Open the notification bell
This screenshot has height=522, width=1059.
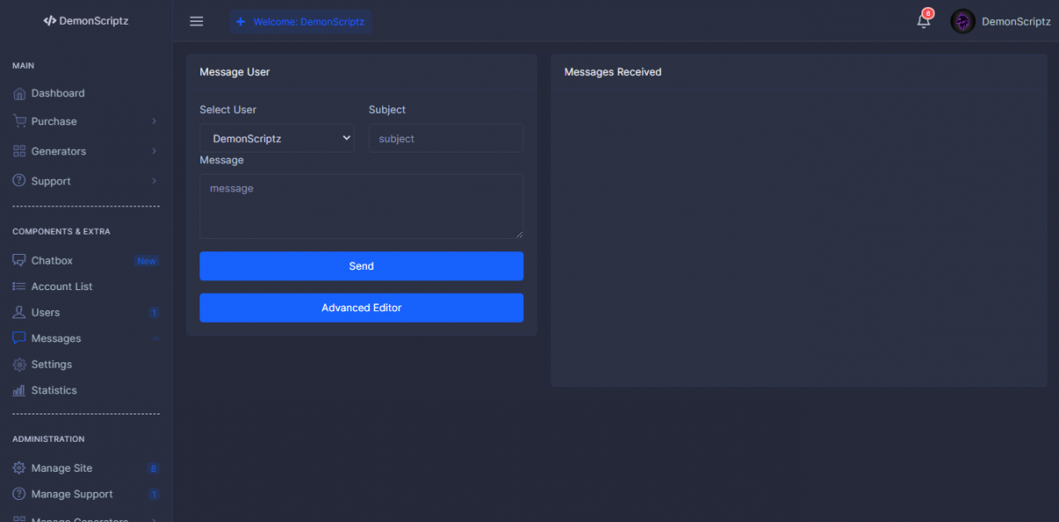coord(923,21)
